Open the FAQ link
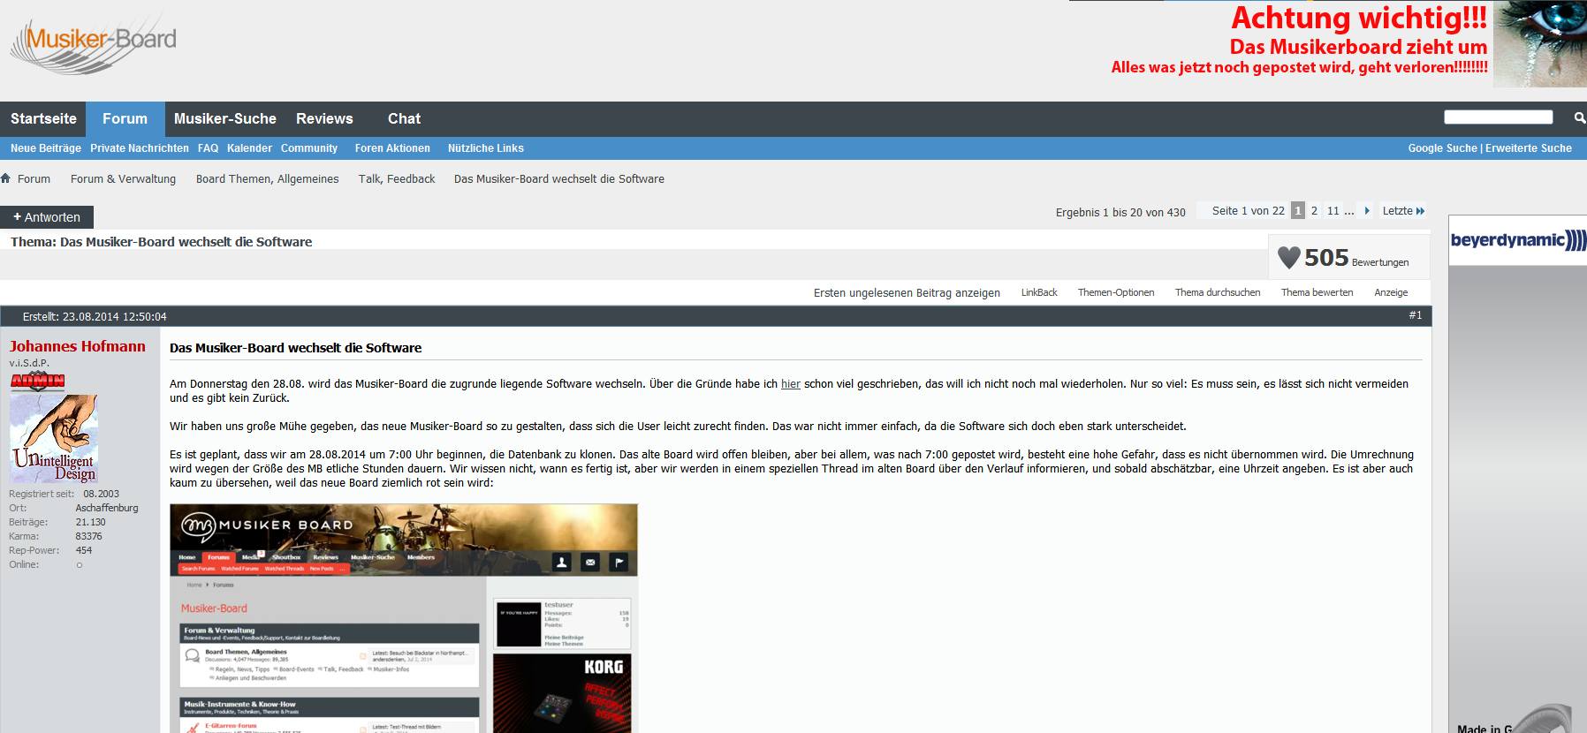This screenshot has width=1587, height=733. tap(208, 148)
